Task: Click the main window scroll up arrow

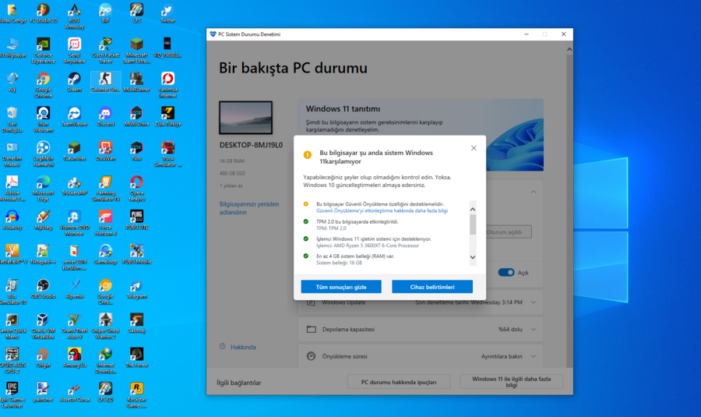Action: (569, 49)
